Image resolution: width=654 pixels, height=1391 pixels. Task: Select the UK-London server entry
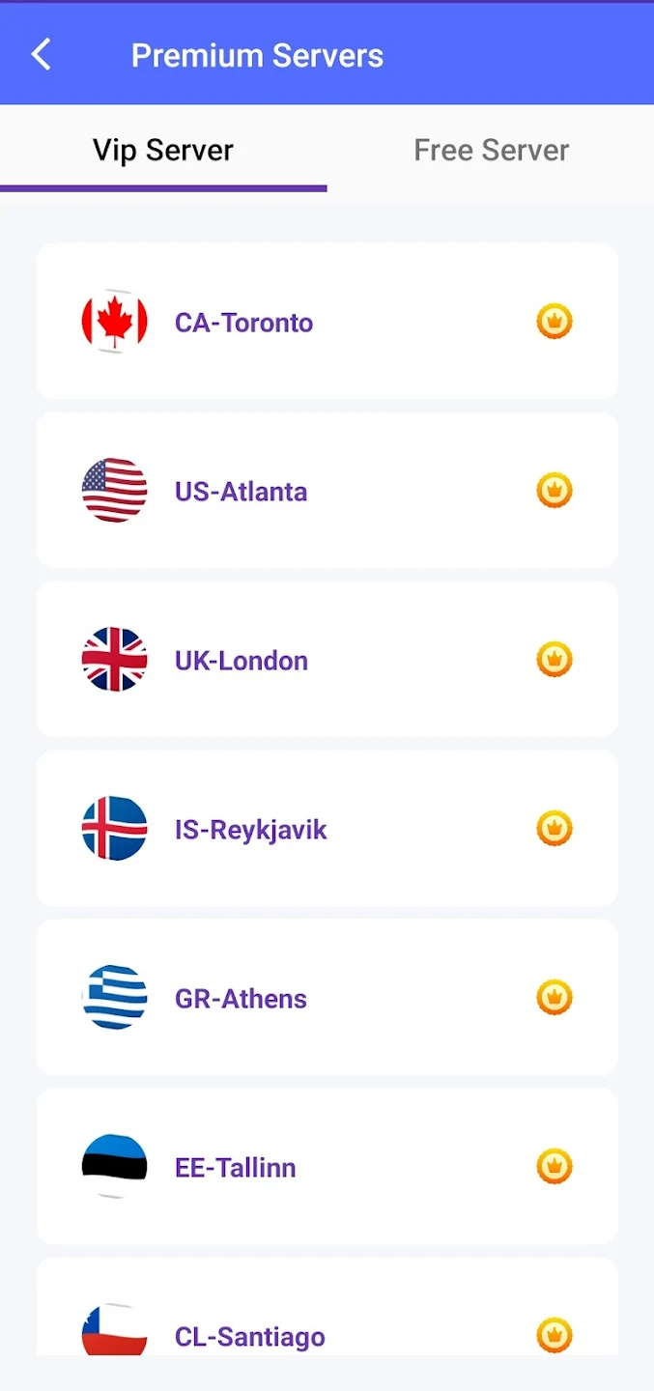[x=327, y=659]
